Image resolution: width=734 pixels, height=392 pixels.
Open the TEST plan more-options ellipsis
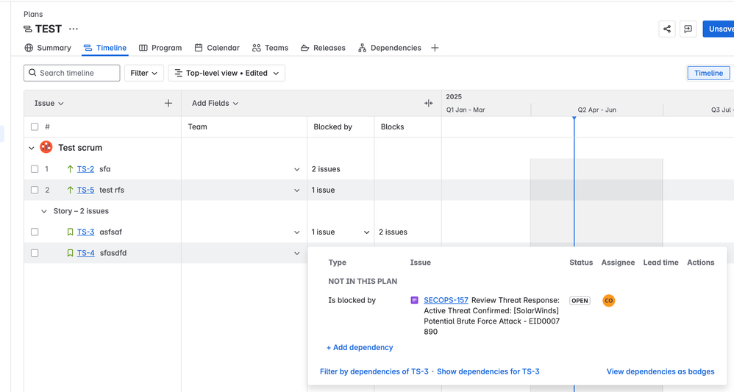click(x=74, y=29)
